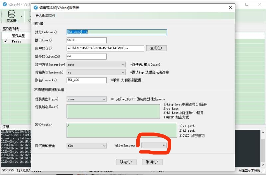Click the 生成(G) generate button

coord(156,48)
